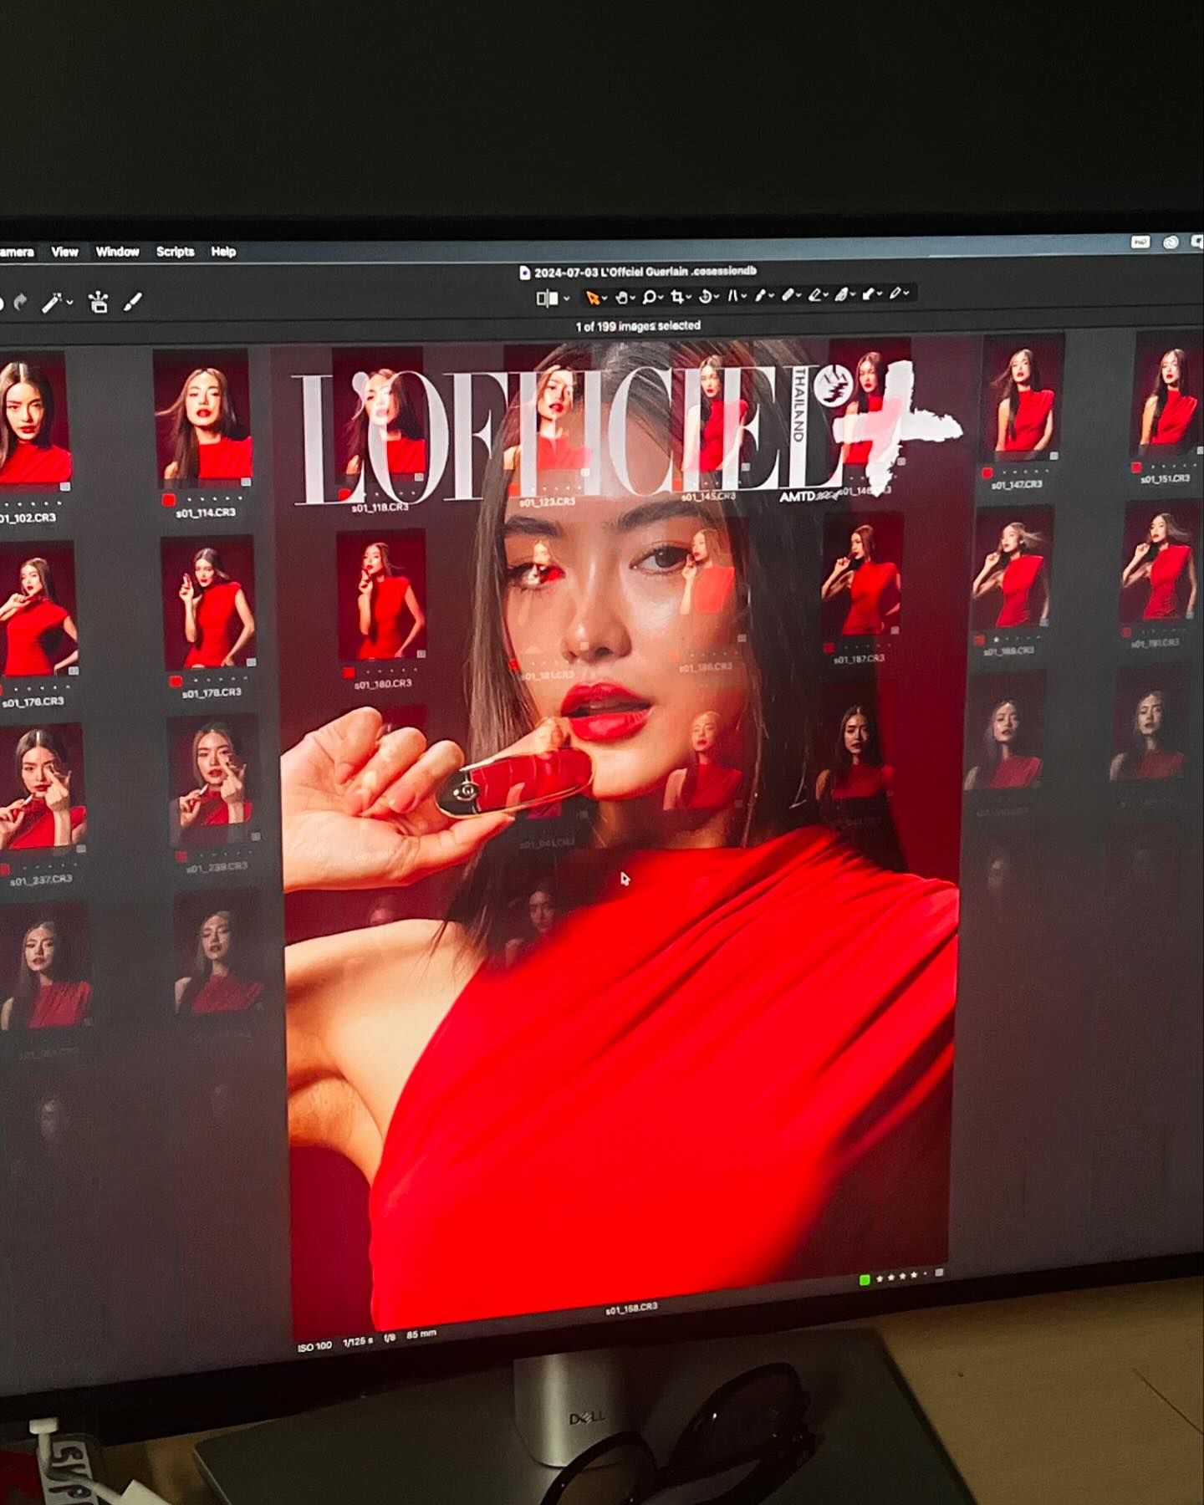Click the file name s01_158.CR3 below main image

click(x=631, y=1308)
